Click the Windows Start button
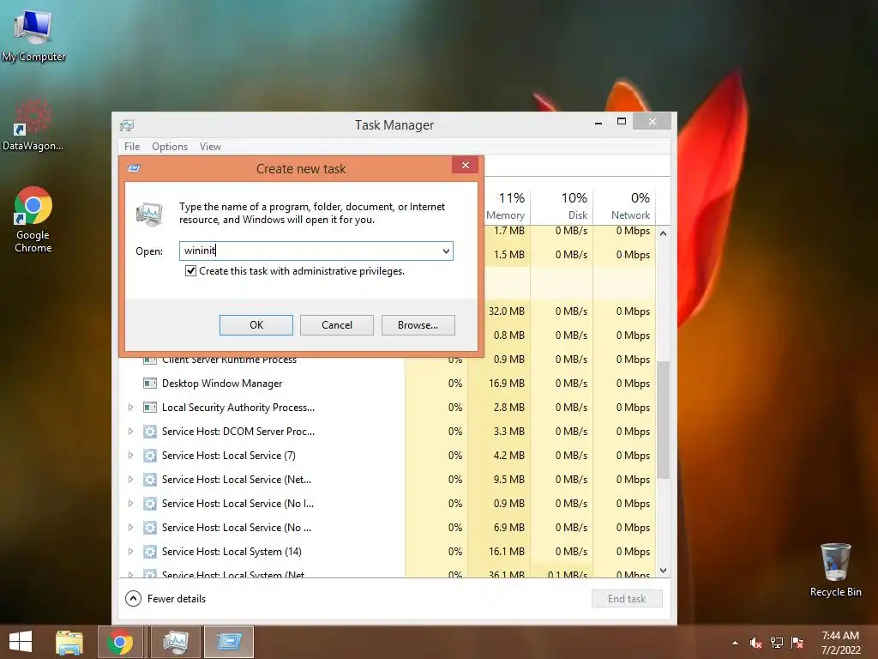Image resolution: width=878 pixels, height=659 pixels. (x=21, y=642)
